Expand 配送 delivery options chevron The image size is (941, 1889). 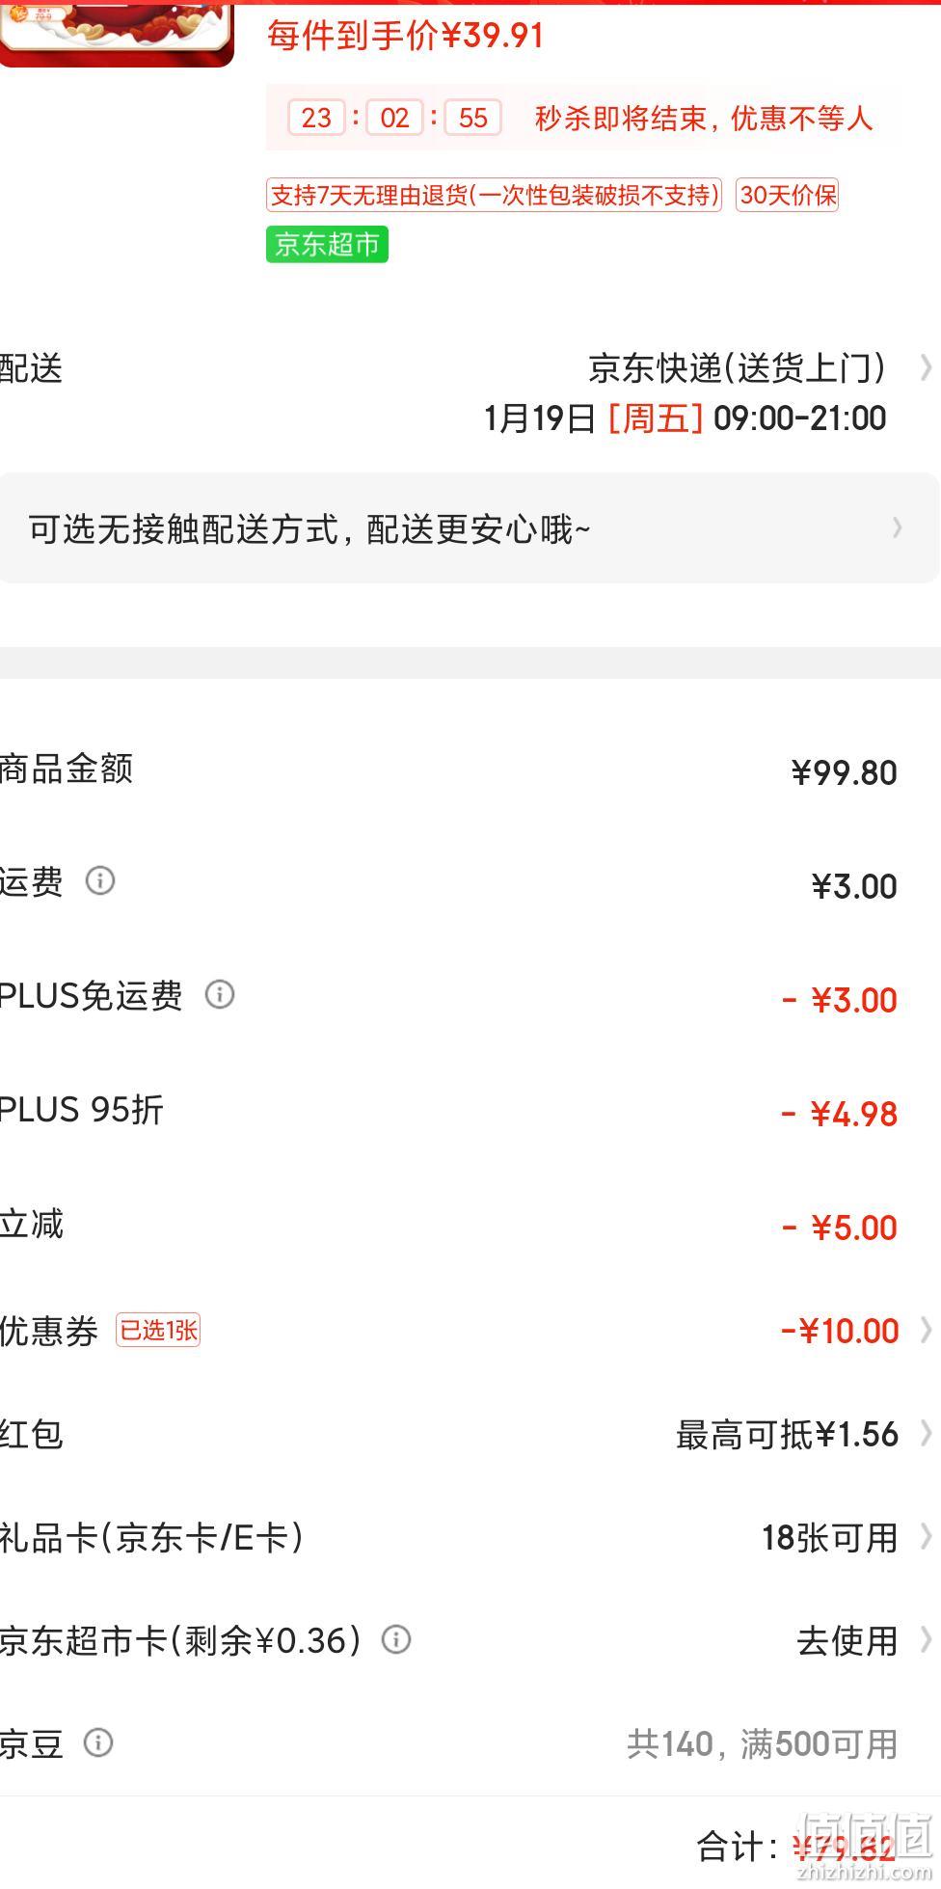click(926, 367)
